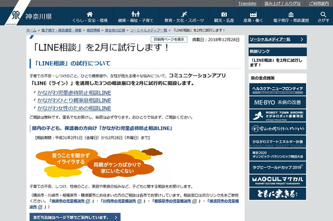Open the 神奈川県 site title
Image resolution: width=333 pixels, height=221 pixels.
coord(39,16)
